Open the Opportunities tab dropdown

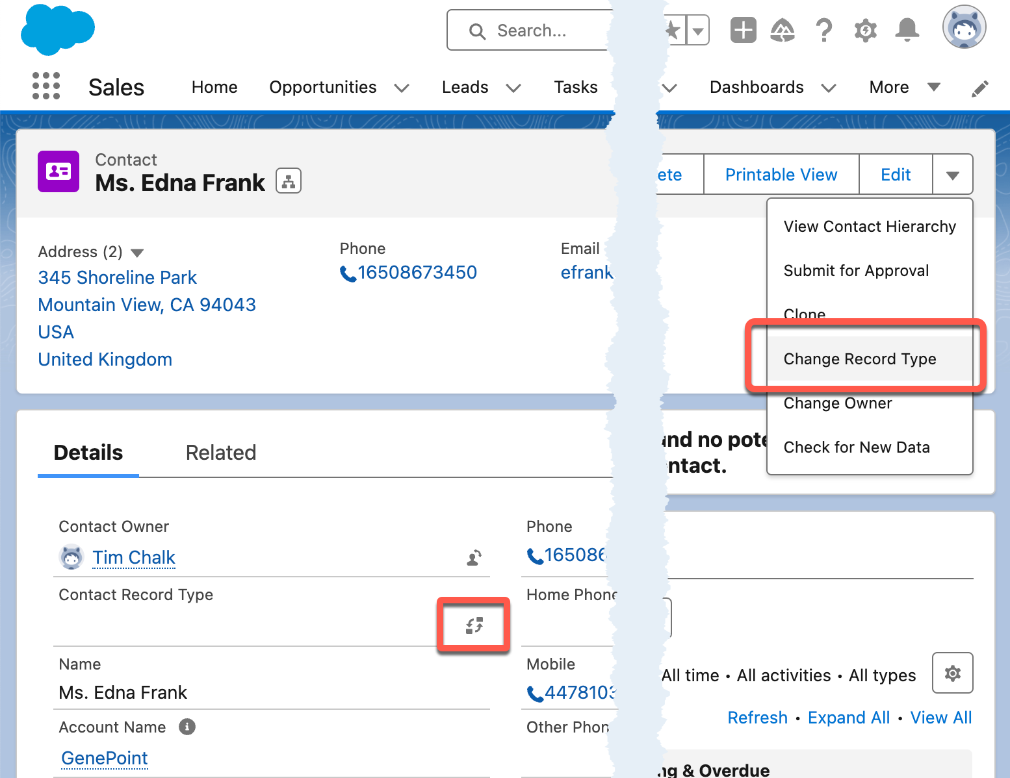pos(402,88)
